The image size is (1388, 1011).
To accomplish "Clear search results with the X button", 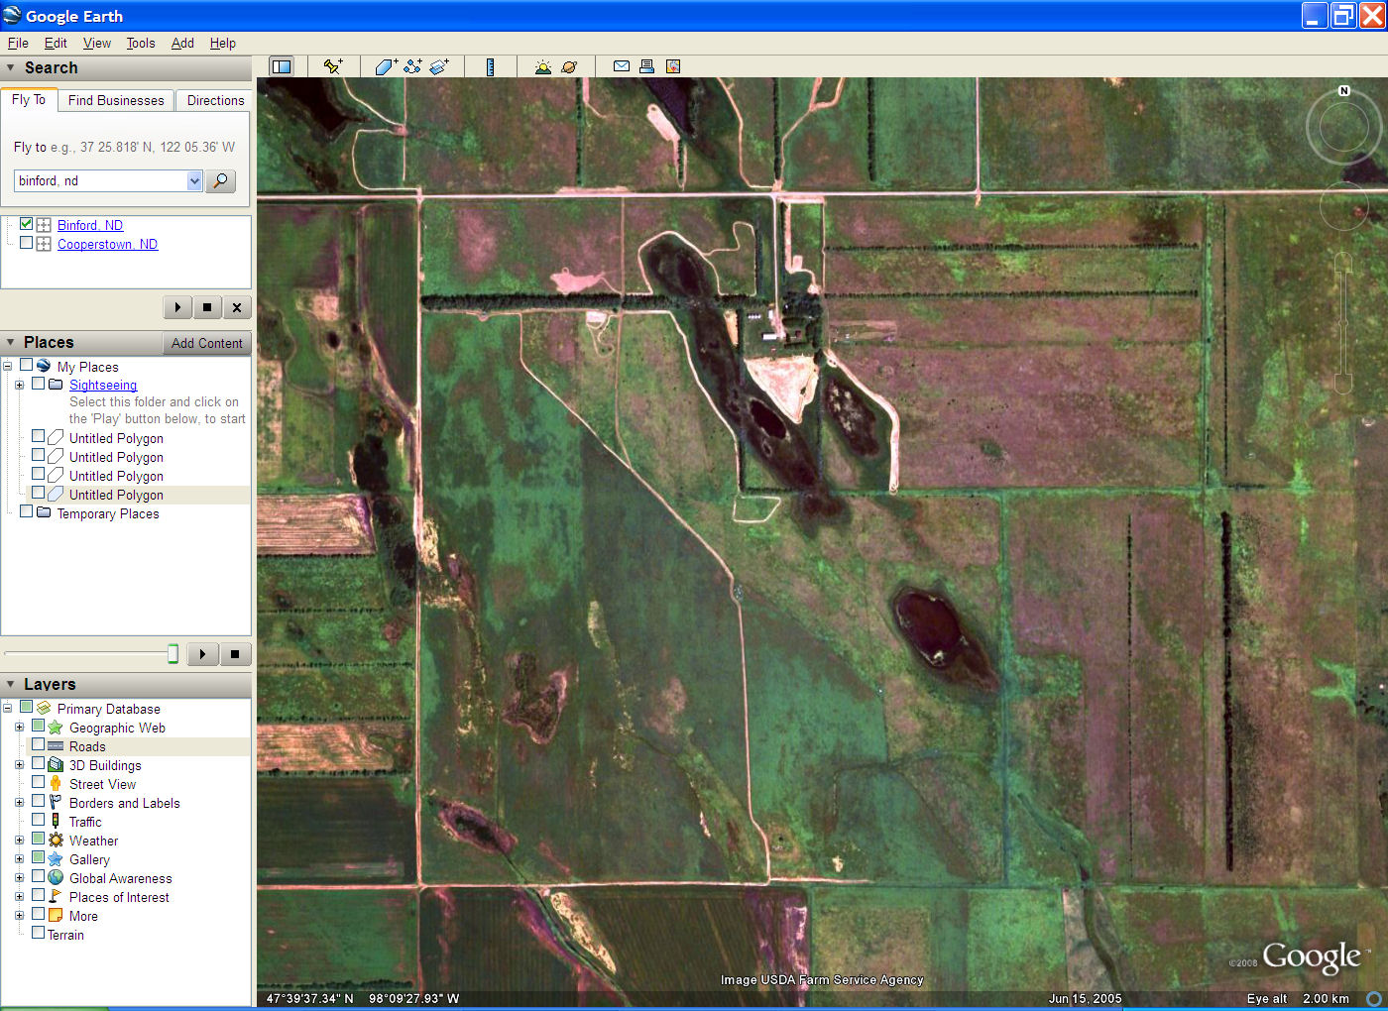I will click(x=236, y=307).
